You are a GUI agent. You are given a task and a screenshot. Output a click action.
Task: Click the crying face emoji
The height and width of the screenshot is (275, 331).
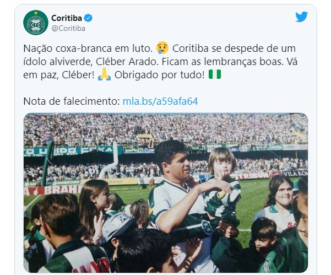[x=162, y=48]
